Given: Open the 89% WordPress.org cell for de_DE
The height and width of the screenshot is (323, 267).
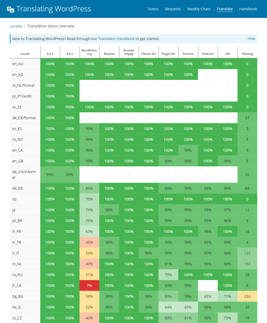Looking at the screenshot, I should click(90, 188).
